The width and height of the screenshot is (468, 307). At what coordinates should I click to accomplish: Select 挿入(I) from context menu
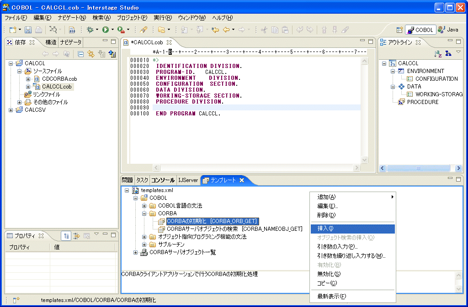[353, 229]
